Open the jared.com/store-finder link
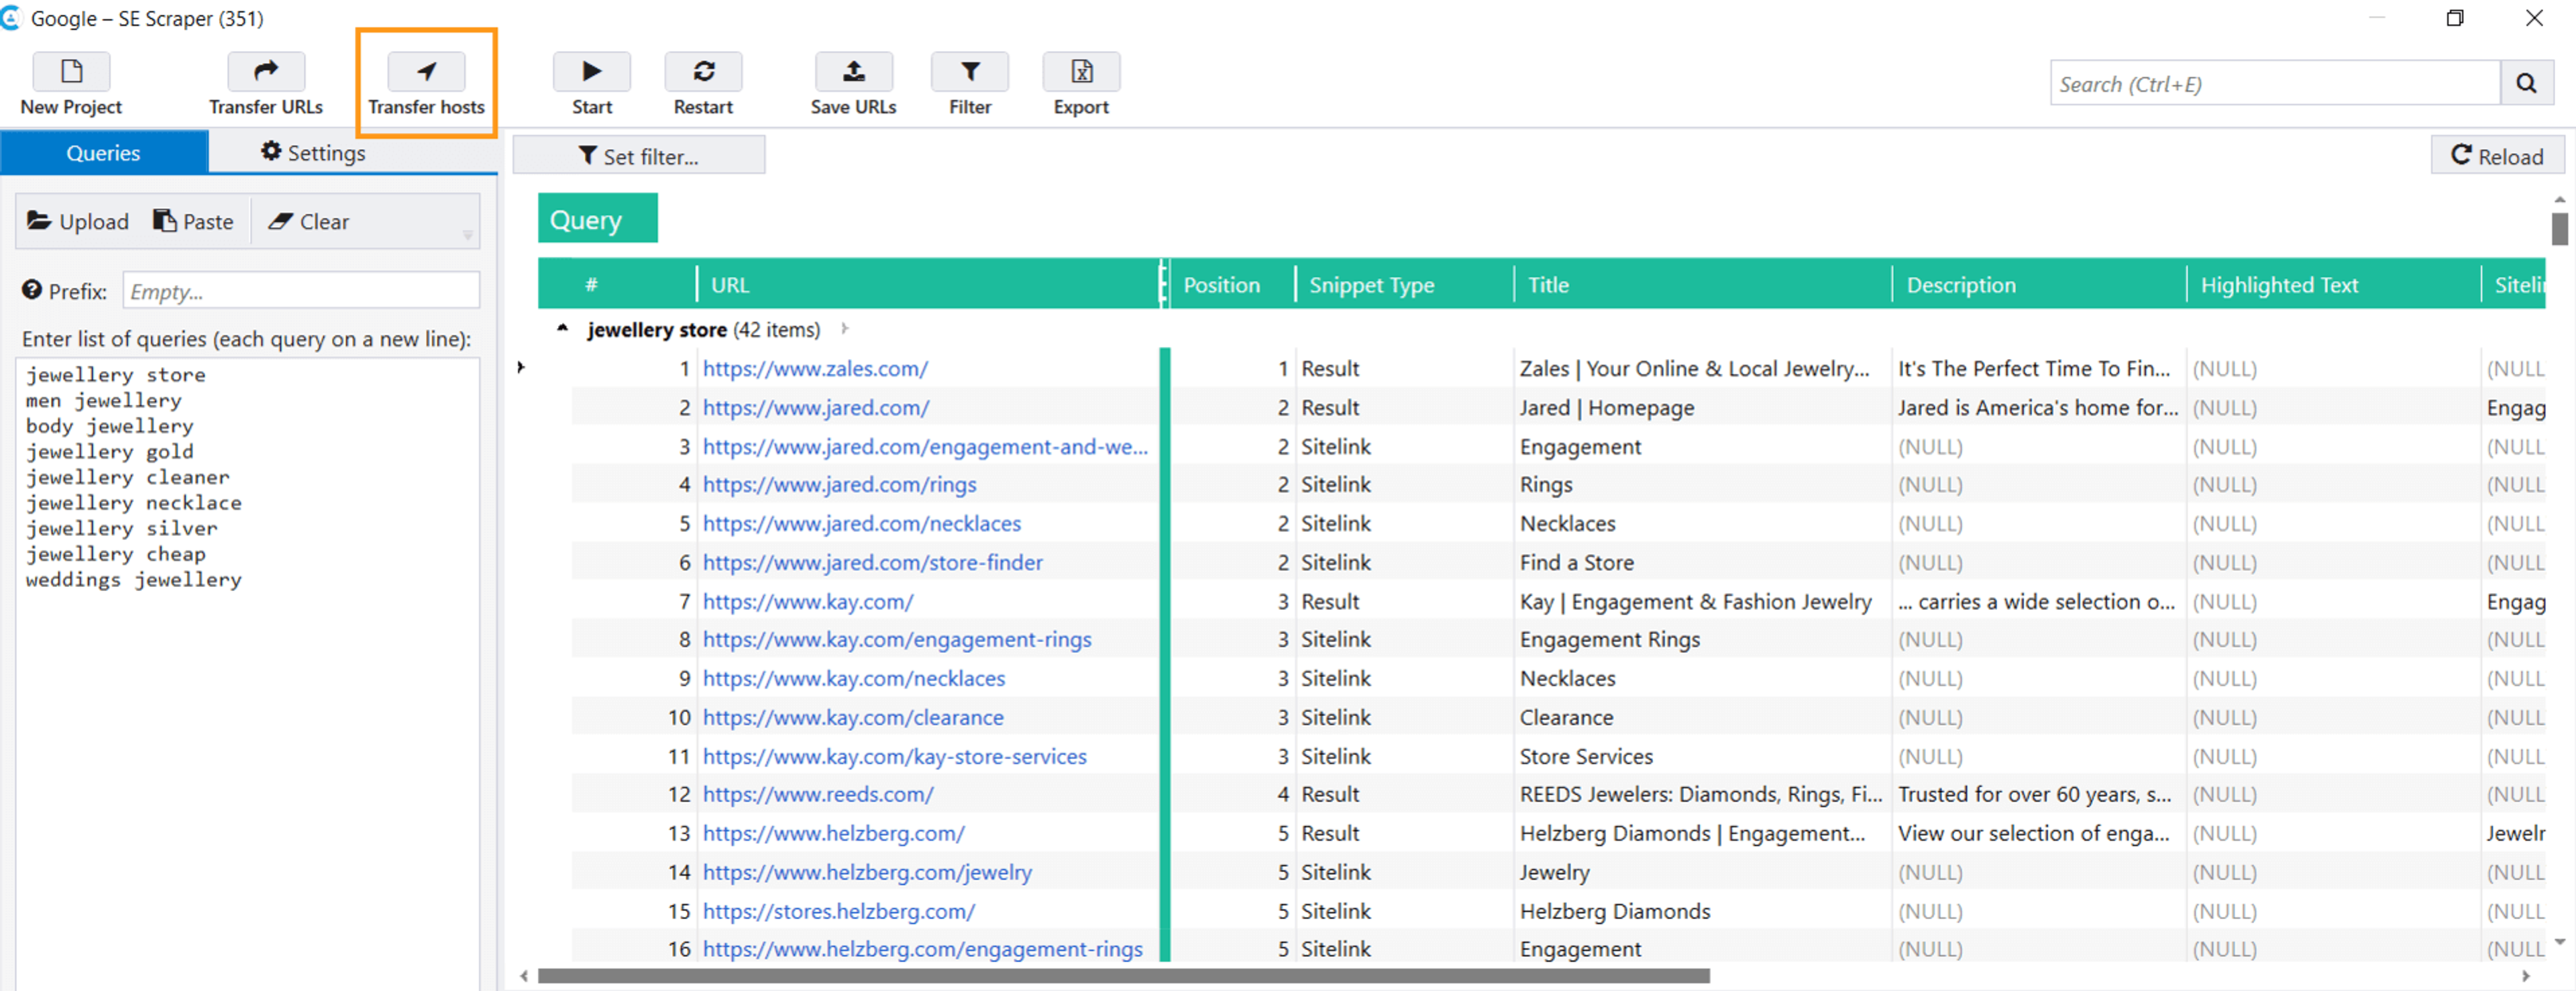This screenshot has width=2576, height=991. click(872, 562)
